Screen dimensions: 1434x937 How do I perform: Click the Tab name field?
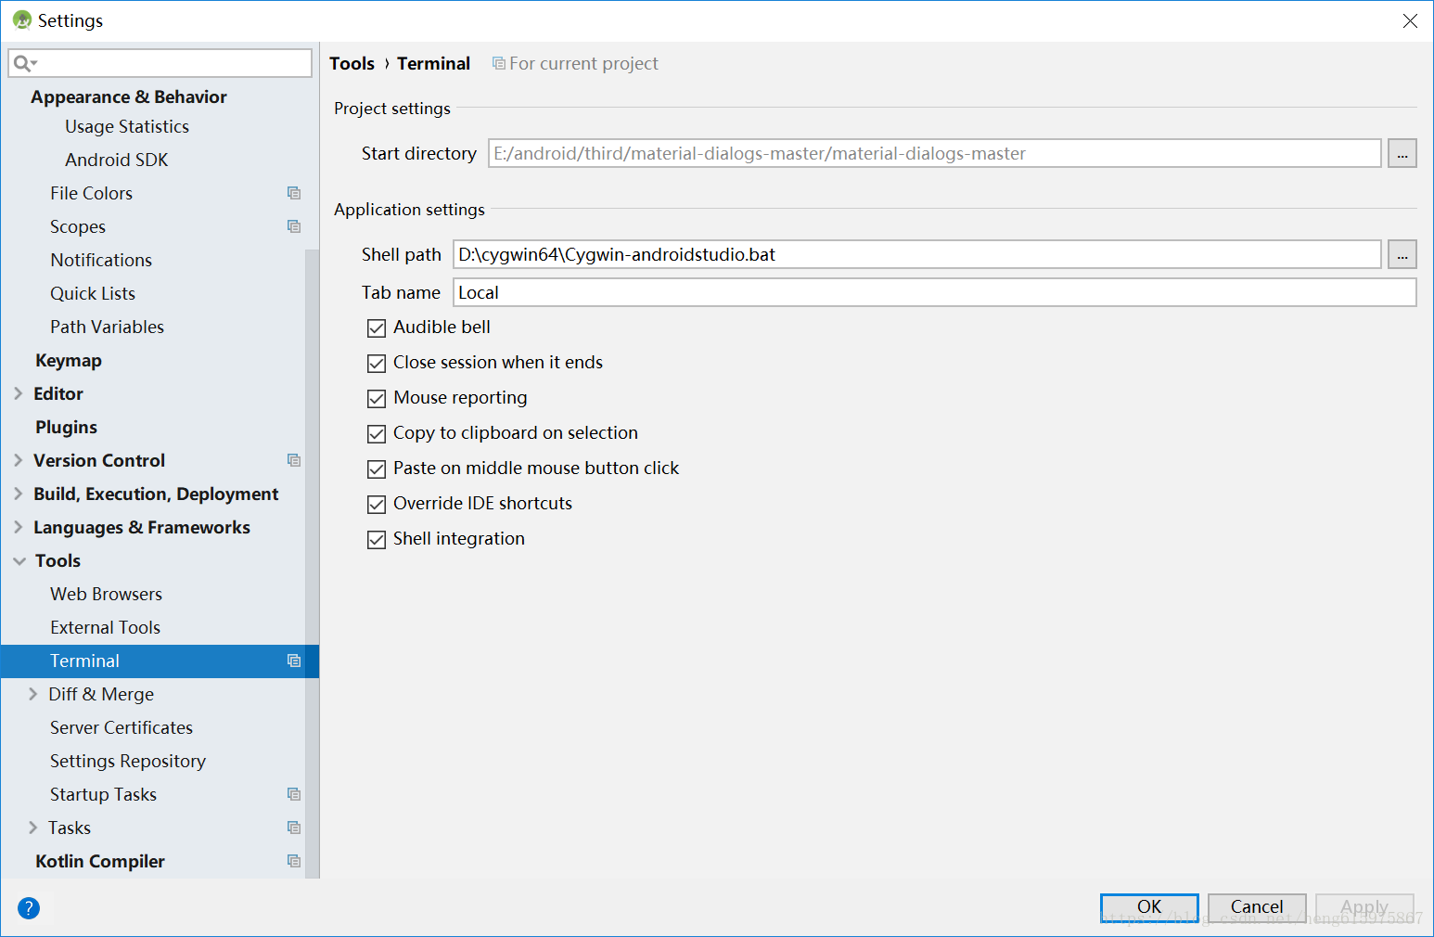935,292
